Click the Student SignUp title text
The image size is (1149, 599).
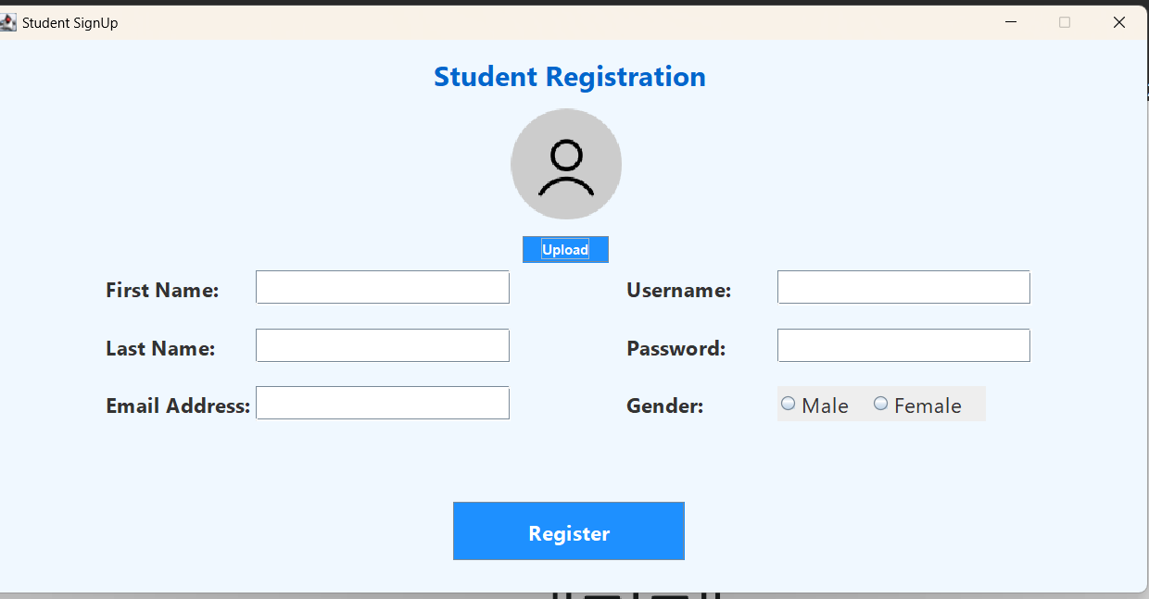(69, 21)
